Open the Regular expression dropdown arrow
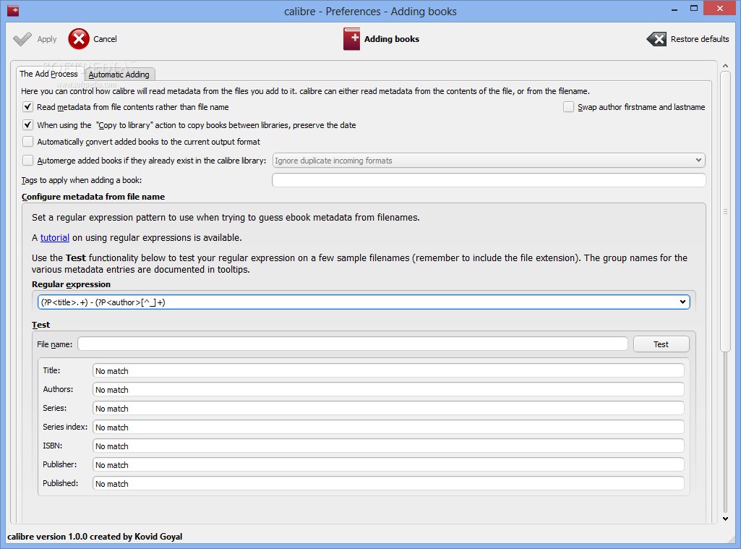 (683, 302)
